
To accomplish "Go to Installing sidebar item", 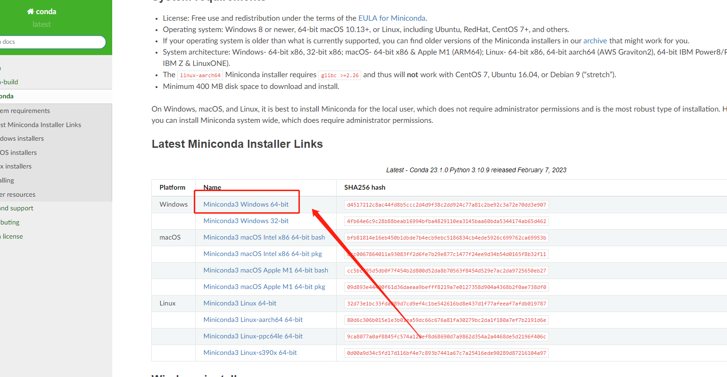I will tap(56, 180).
